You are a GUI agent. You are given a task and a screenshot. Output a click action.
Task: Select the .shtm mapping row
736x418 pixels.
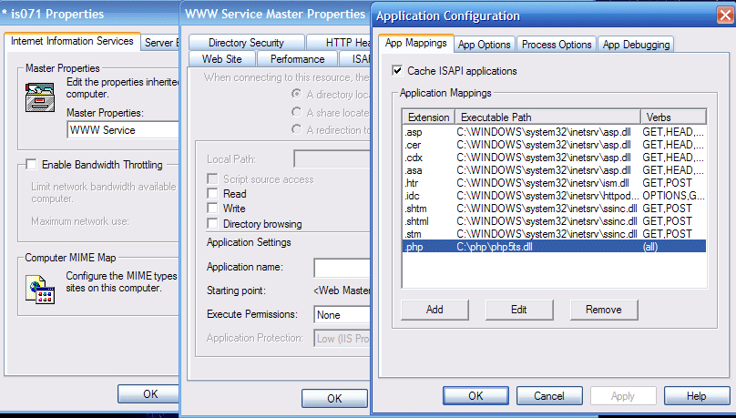click(x=555, y=209)
